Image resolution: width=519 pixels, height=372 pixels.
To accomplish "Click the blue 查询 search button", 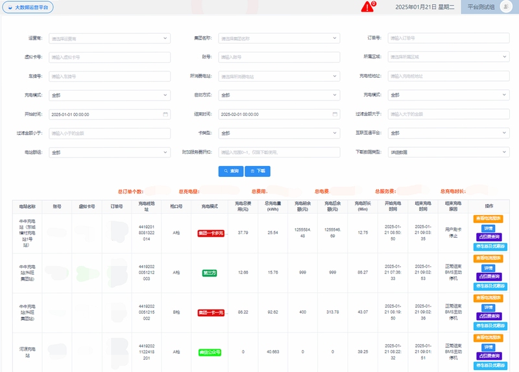I will (231, 171).
